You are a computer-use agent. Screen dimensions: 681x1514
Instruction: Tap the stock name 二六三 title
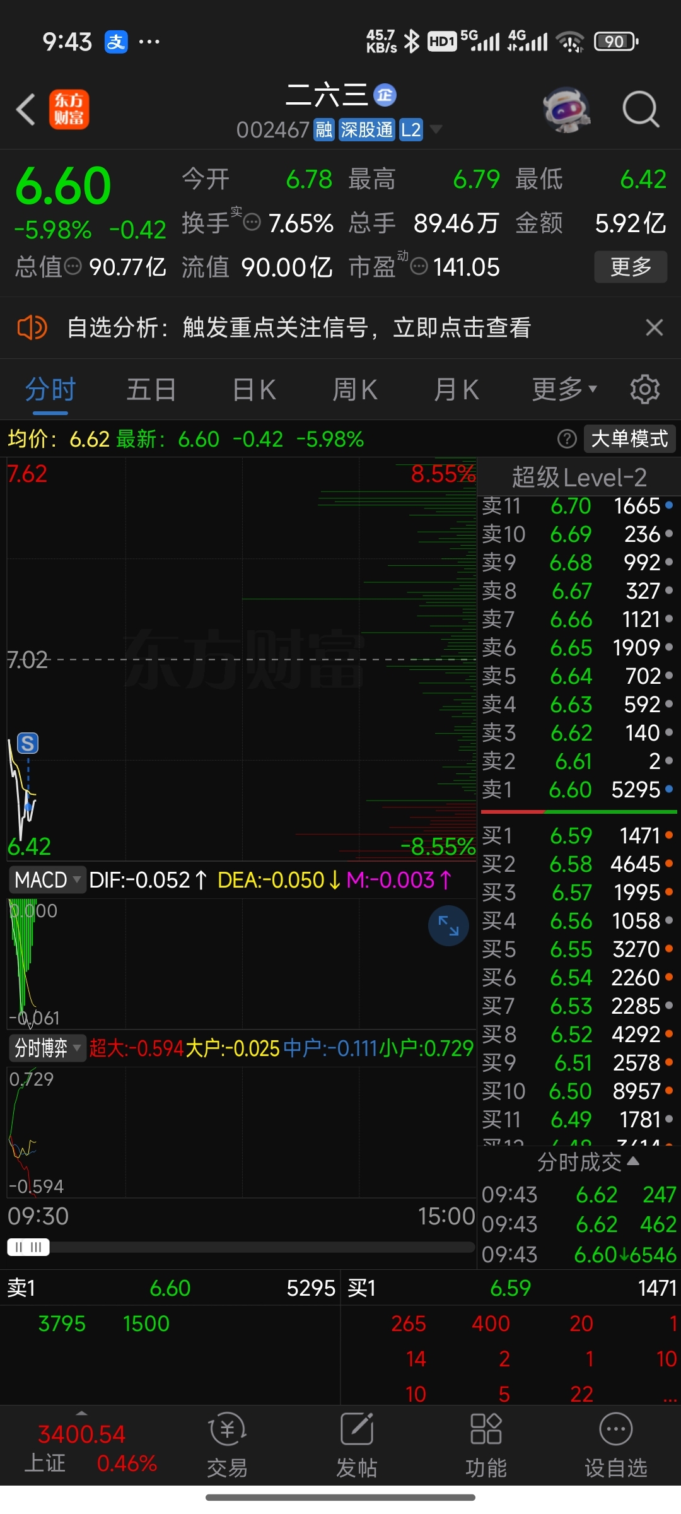tap(327, 95)
